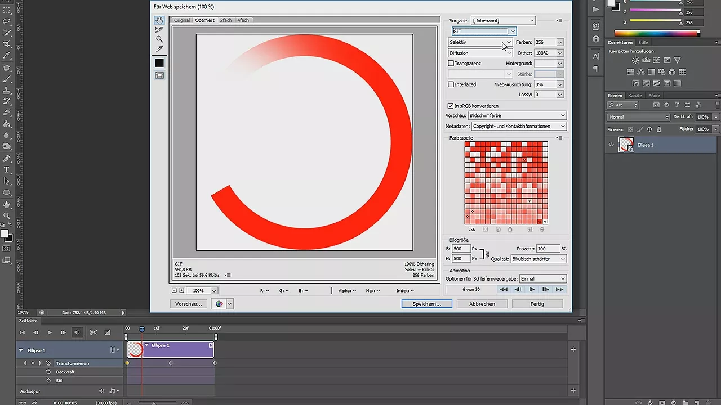Switch to the 2fach preview tab
The width and height of the screenshot is (721, 405).
225,20
